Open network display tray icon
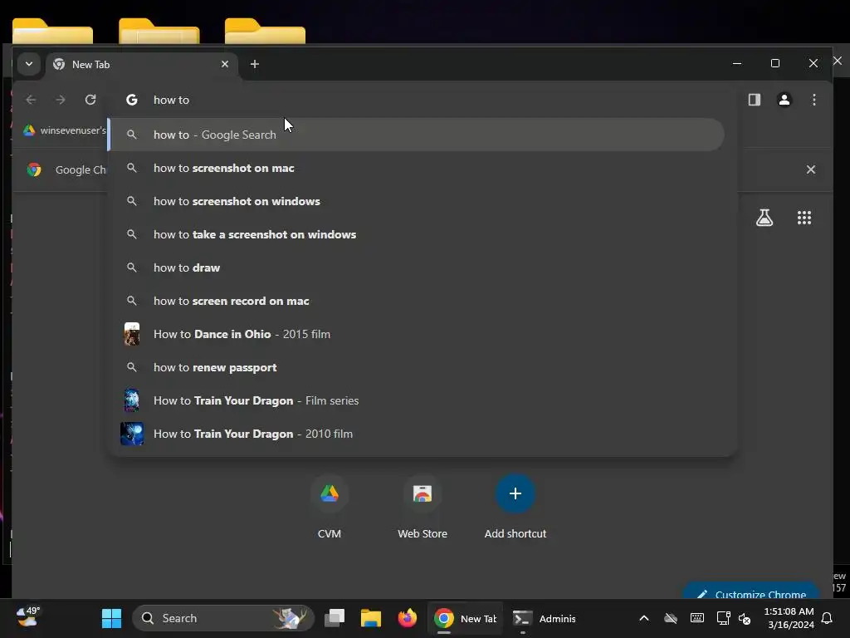 (x=723, y=618)
